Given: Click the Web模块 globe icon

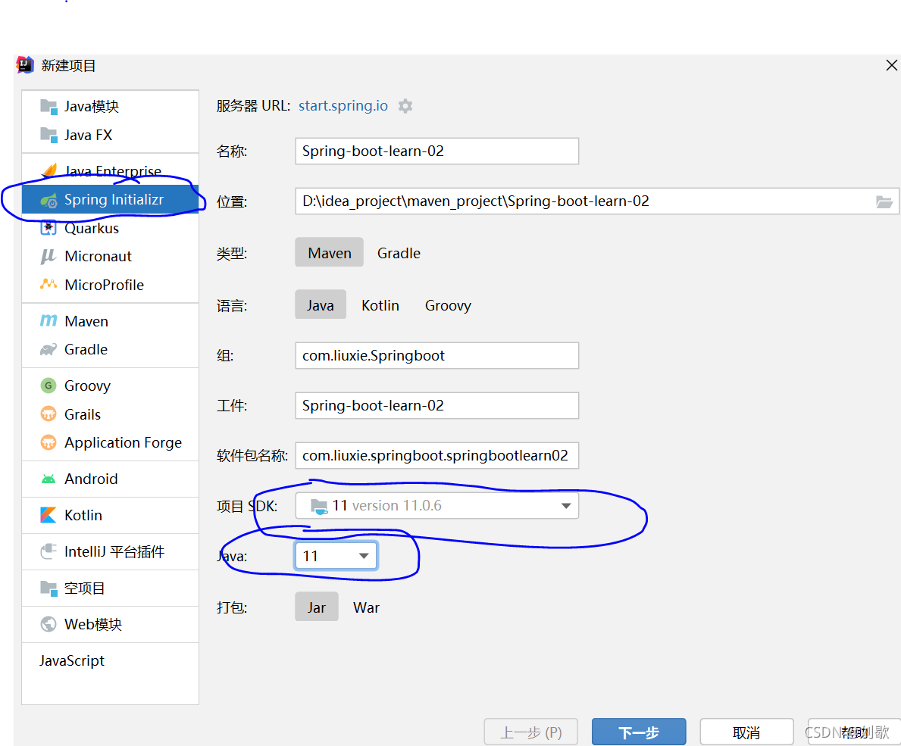Looking at the screenshot, I should click(x=48, y=623).
